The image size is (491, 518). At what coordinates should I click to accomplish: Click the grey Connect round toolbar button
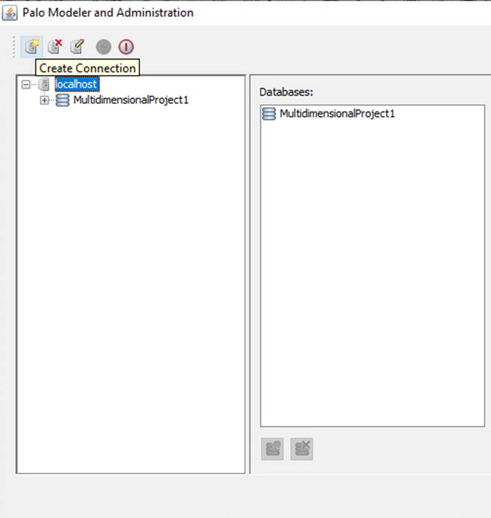[x=103, y=47]
